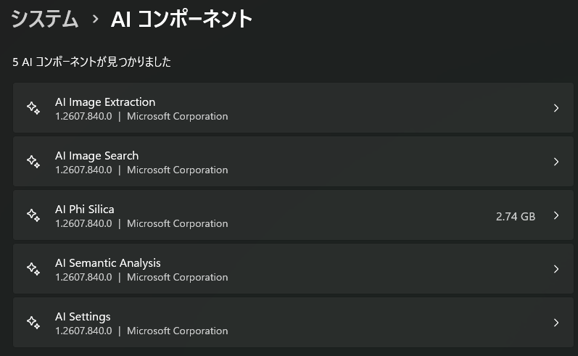Select the AI Semantic Analysis entry name

107,263
